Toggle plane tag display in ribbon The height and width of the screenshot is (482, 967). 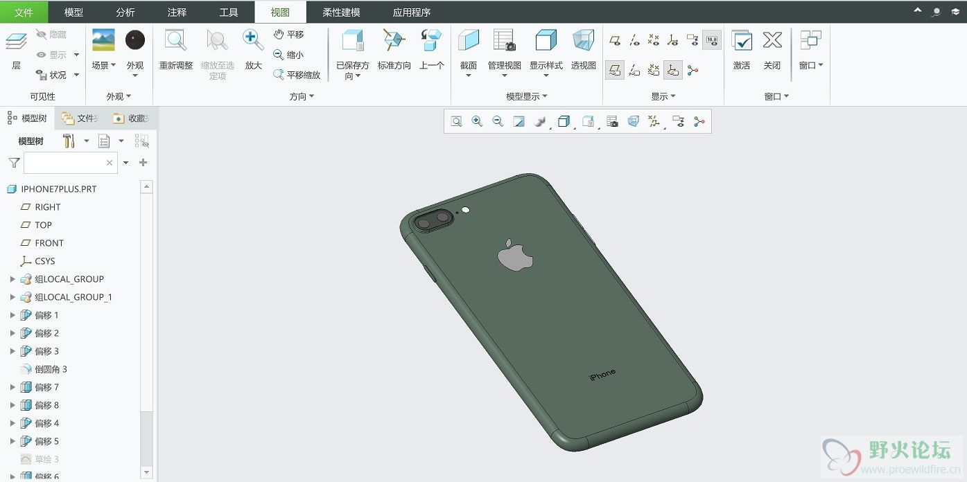tap(615, 70)
